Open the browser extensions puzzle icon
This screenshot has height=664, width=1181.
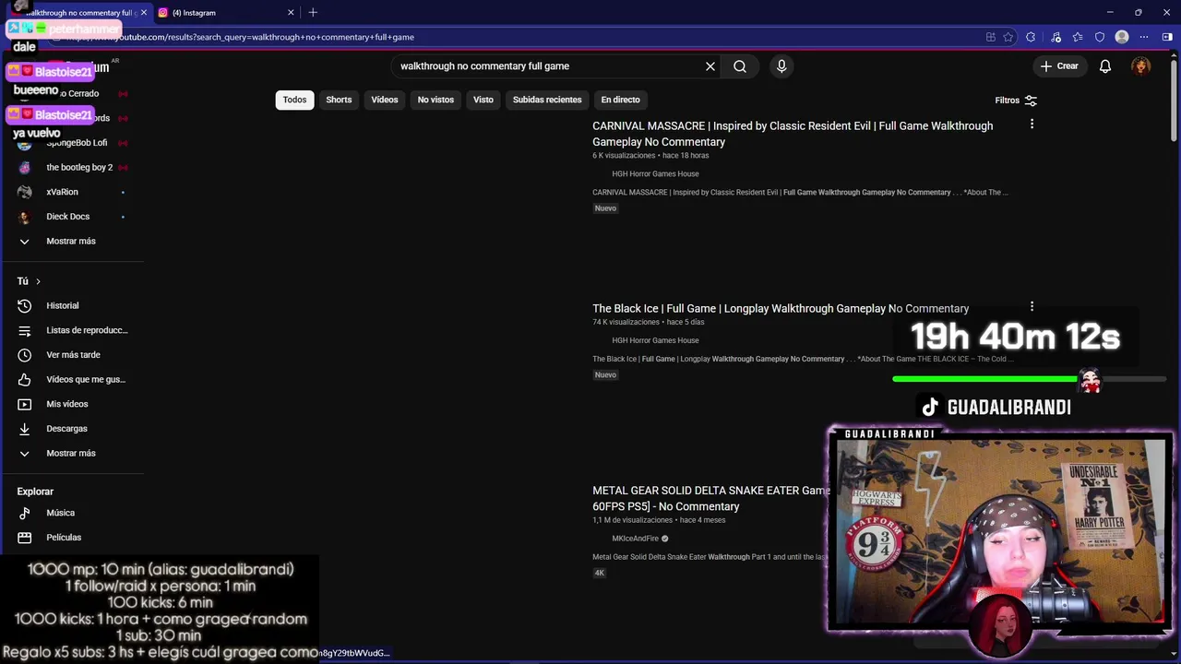[x=1031, y=37]
